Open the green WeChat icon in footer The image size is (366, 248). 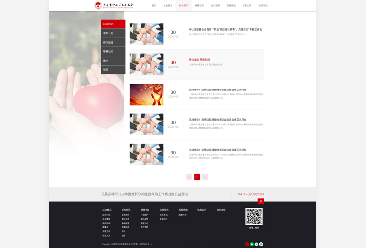click(x=252, y=244)
